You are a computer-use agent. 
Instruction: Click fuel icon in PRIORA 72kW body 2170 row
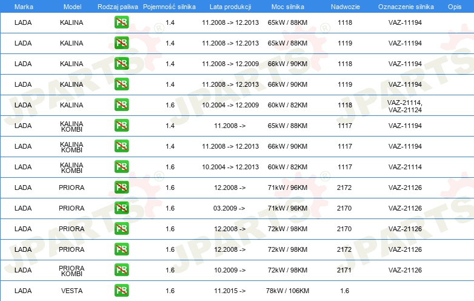(x=121, y=228)
